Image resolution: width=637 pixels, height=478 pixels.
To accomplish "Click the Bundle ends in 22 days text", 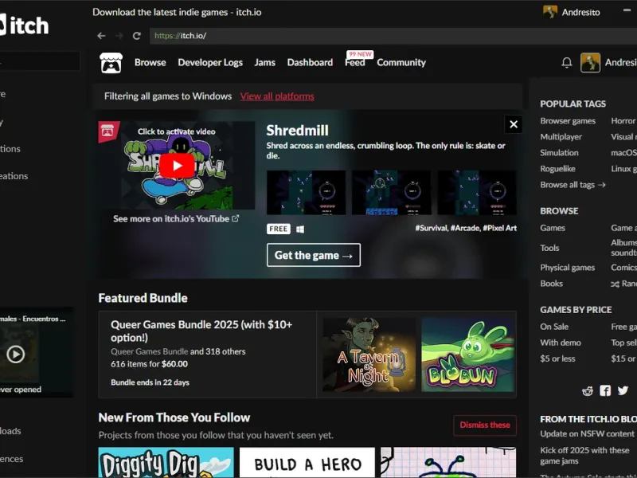I will [x=150, y=382].
